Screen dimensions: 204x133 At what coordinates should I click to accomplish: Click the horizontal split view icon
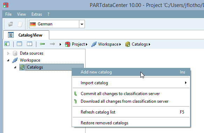(x=19, y=44)
